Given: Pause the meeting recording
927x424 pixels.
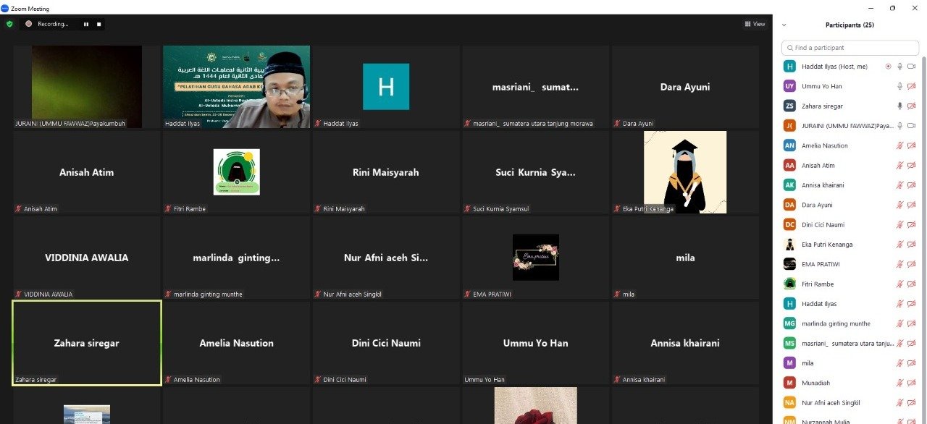Looking at the screenshot, I should [x=86, y=24].
